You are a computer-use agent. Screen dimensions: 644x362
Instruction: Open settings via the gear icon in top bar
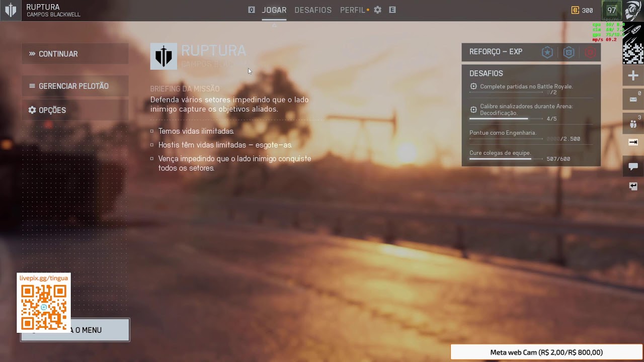[377, 10]
